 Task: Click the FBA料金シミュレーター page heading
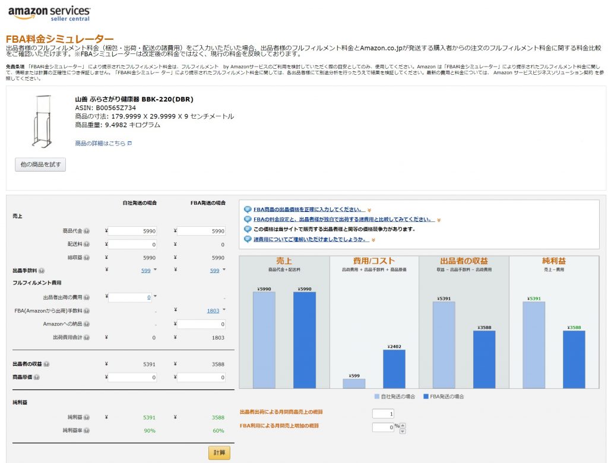[x=60, y=39]
